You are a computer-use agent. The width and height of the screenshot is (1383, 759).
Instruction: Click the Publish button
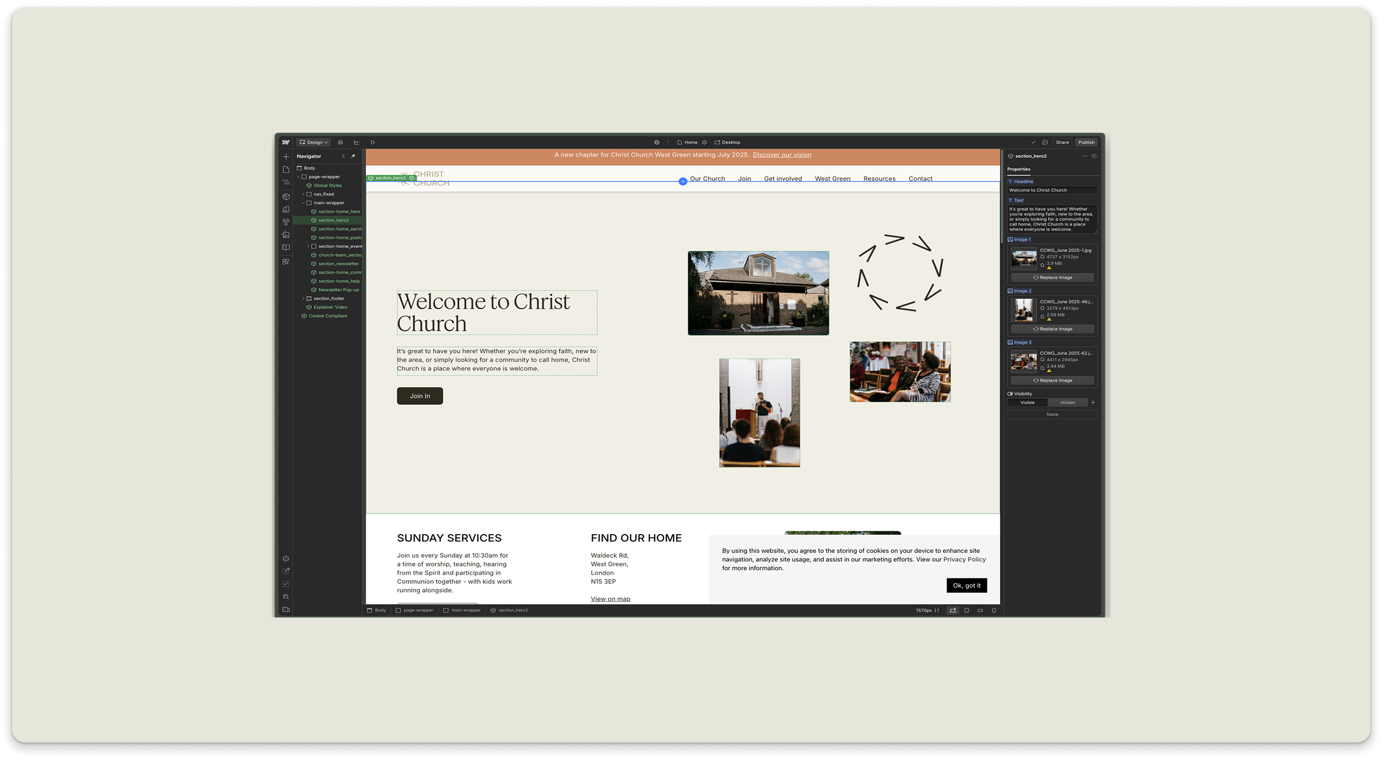point(1086,142)
